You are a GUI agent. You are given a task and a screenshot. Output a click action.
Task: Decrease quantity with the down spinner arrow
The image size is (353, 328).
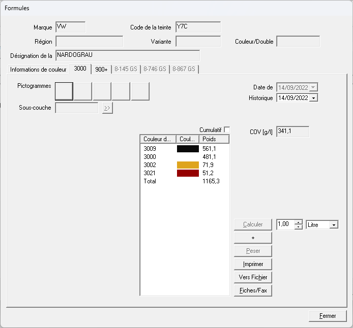point(298,227)
